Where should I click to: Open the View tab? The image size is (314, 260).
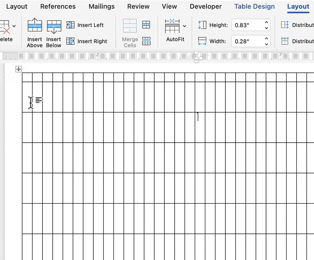pos(170,6)
